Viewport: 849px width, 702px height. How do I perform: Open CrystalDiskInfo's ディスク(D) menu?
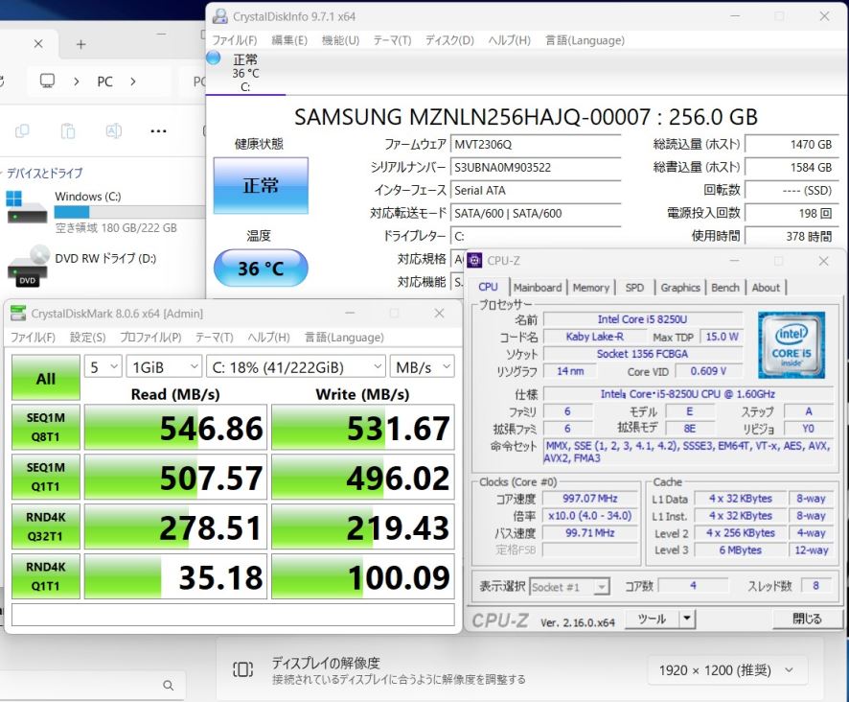click(x=449, y=40)
